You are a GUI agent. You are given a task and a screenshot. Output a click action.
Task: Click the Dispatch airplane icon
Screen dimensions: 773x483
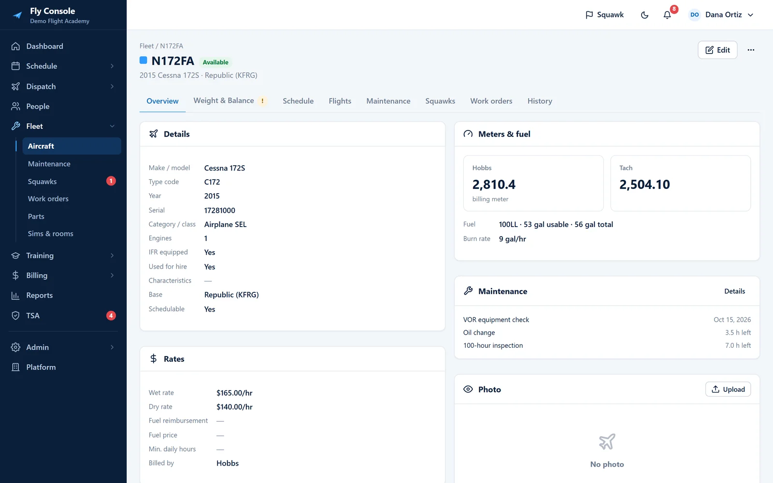point(15,86)
